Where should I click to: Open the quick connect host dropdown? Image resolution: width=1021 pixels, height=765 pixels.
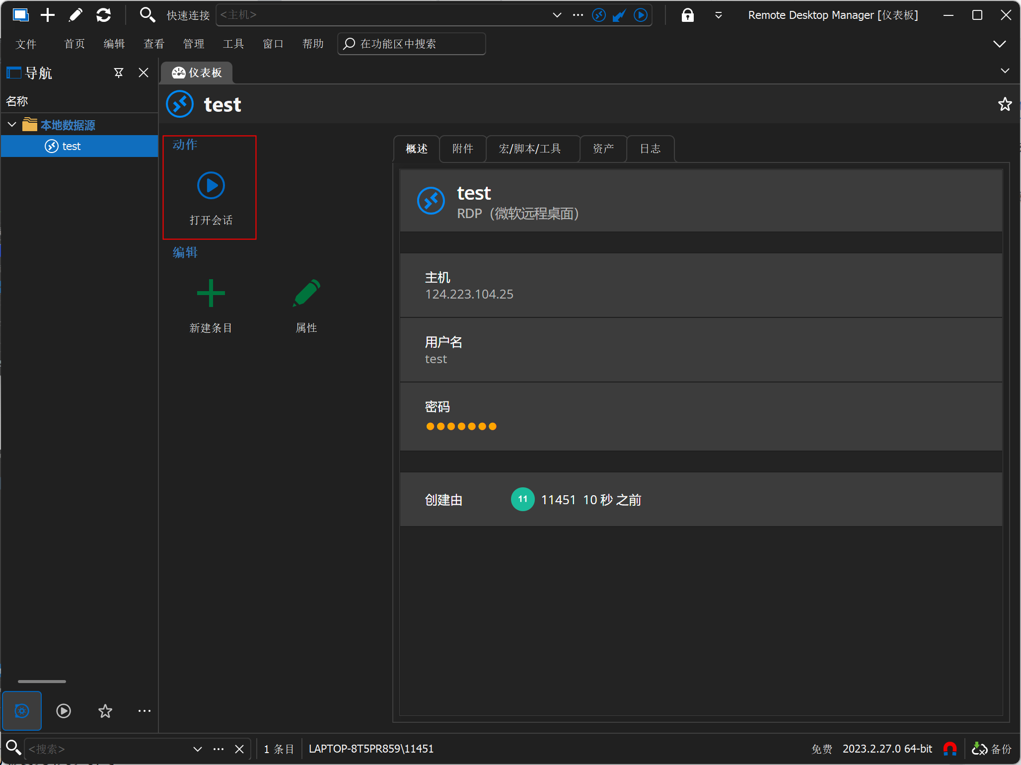[557, 15]
